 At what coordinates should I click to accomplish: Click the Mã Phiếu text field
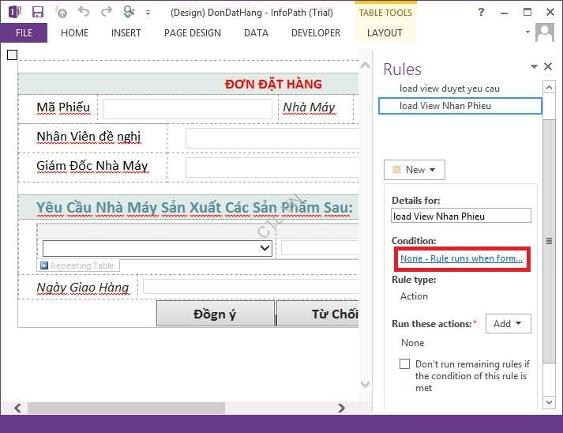(187, 108)
